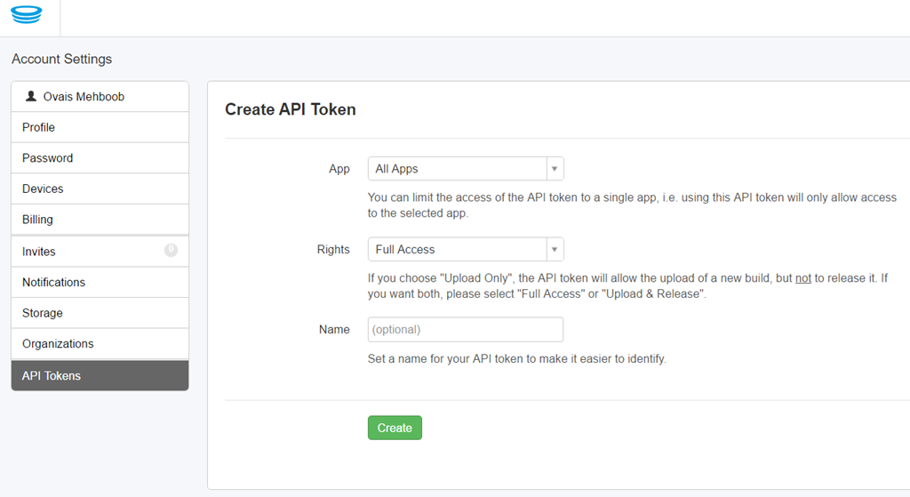Click the Account Settings heading
The height and width of the screenshot is (497, 910).
coord(62,60)
